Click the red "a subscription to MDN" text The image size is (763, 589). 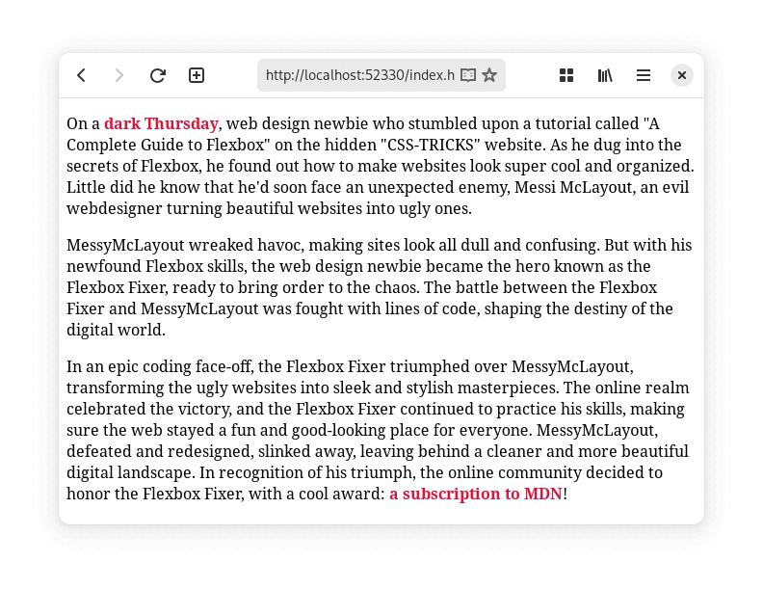point(476,494)
